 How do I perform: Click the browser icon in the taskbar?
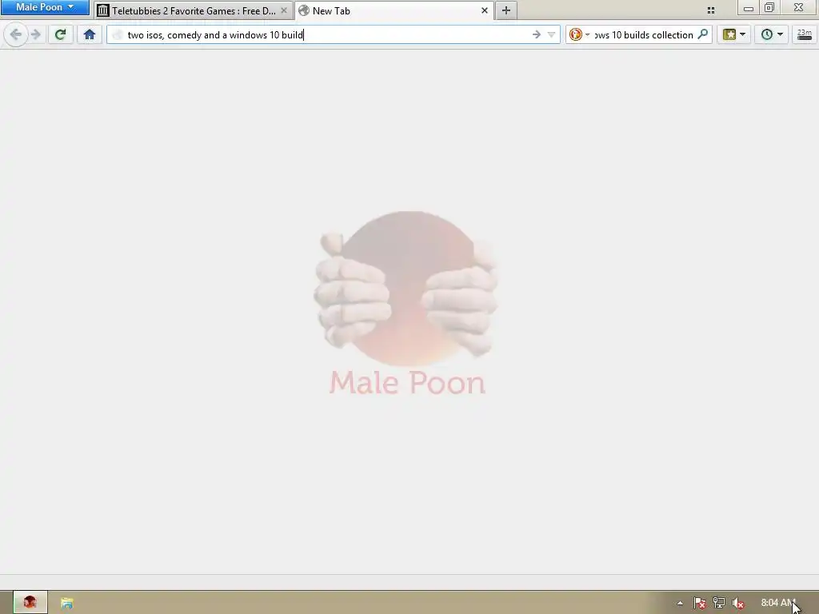[x=30, y=603]
